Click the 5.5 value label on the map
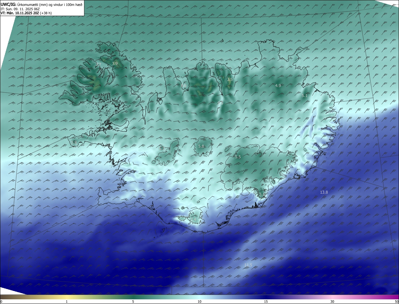Image resolution: width=399 pixels, height=304 pixels. (x=238, y=157)
